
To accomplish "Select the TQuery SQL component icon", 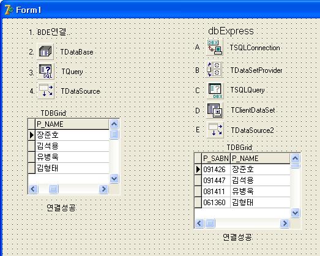I will tap(46, 71).
